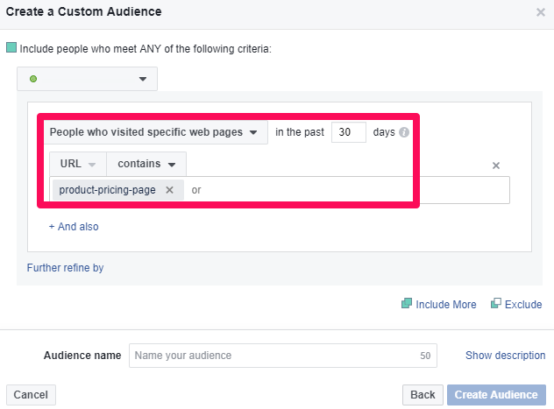This screenshot has height=409, width=554.
Task: Expand 'People who visited specific web pages' dropdown
Action: point(154,132)
